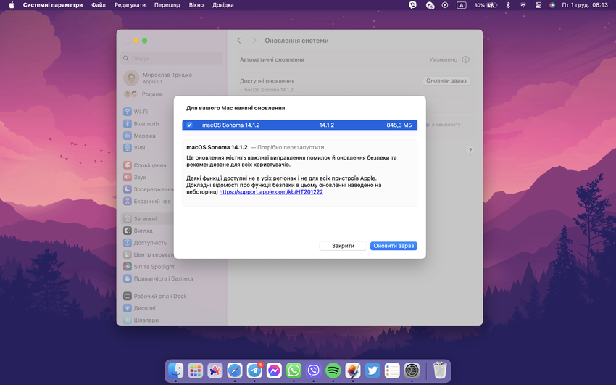Click the Bluetooth icon in menu bar

click(x=508, y=5)
